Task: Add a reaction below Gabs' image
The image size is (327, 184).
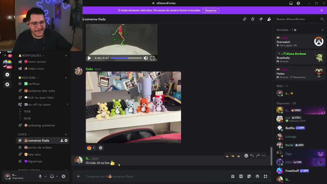Action: click(x=101, y=148)
